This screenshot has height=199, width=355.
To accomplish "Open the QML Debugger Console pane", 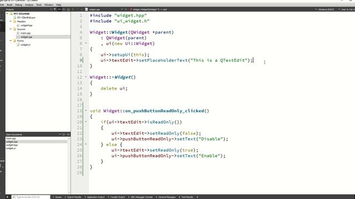I will pyautogui.click(x=140, y=197).
